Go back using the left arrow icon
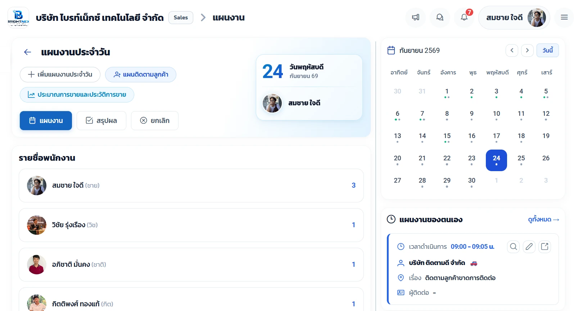The height and width of the screenshot is (311, 574). pyautogui.click(x=28, y=52)
